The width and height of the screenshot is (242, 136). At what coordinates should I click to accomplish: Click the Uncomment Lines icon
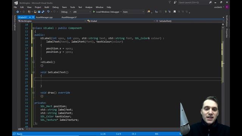tap(169, 12)
